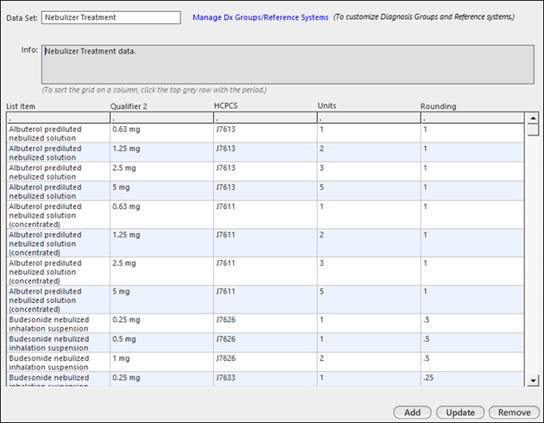
Task: Click the vertical scrollbar thumb
Action: point(533,129)
